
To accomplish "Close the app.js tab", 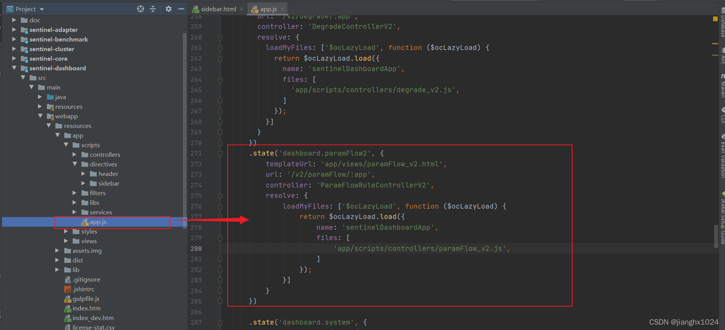I will (x=283, y=9).
